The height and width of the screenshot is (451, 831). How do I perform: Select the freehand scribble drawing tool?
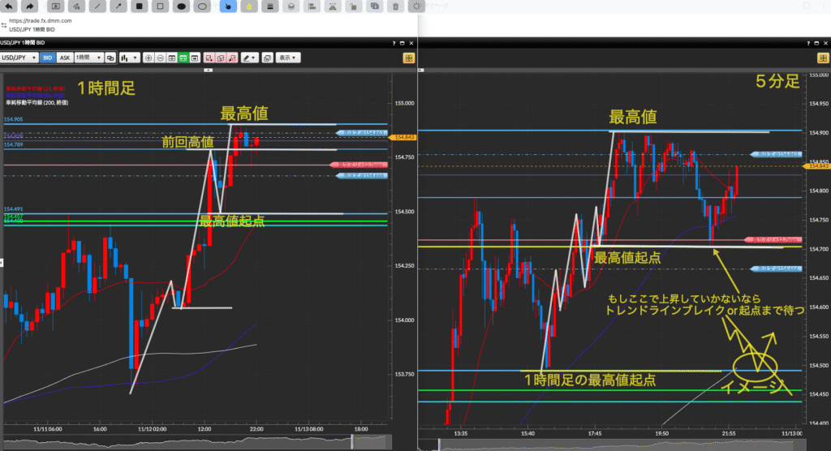click(x=74, y=6)
